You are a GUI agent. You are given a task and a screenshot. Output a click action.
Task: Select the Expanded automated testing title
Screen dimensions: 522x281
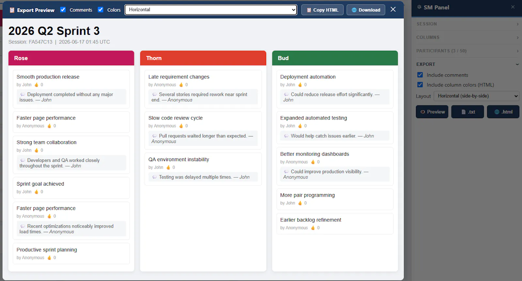314,118
